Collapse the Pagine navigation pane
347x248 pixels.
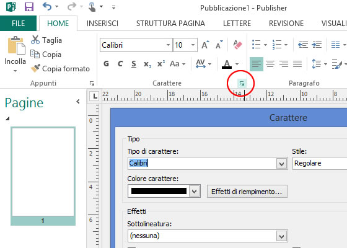point(78,102)
